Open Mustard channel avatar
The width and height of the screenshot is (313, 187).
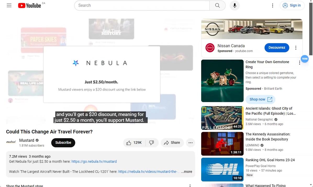[11, 142]
